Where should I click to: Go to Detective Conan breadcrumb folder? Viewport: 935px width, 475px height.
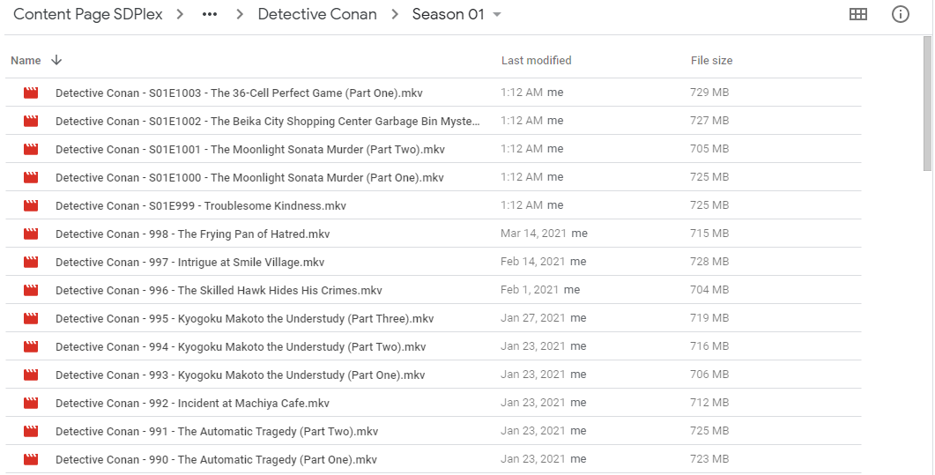(x=317, y=15)
